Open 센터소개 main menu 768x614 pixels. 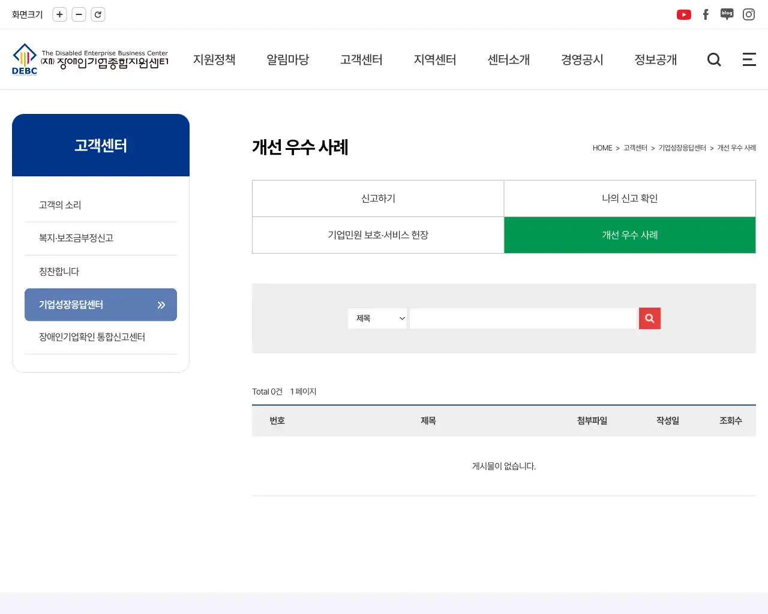[509, 59]
